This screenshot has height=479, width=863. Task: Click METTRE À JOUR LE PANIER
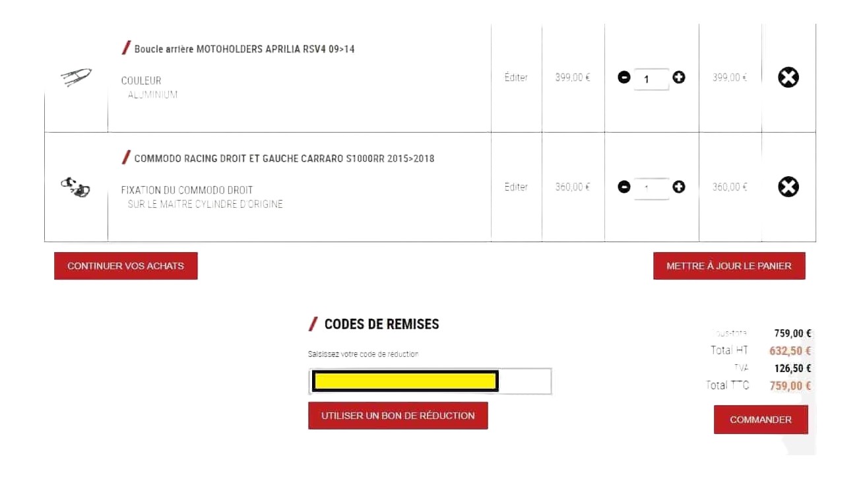pos(728,266)
